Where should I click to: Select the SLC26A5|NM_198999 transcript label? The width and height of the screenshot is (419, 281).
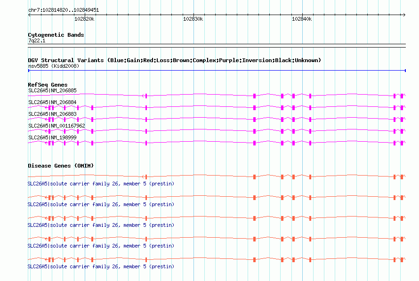[x=52, y=137]
